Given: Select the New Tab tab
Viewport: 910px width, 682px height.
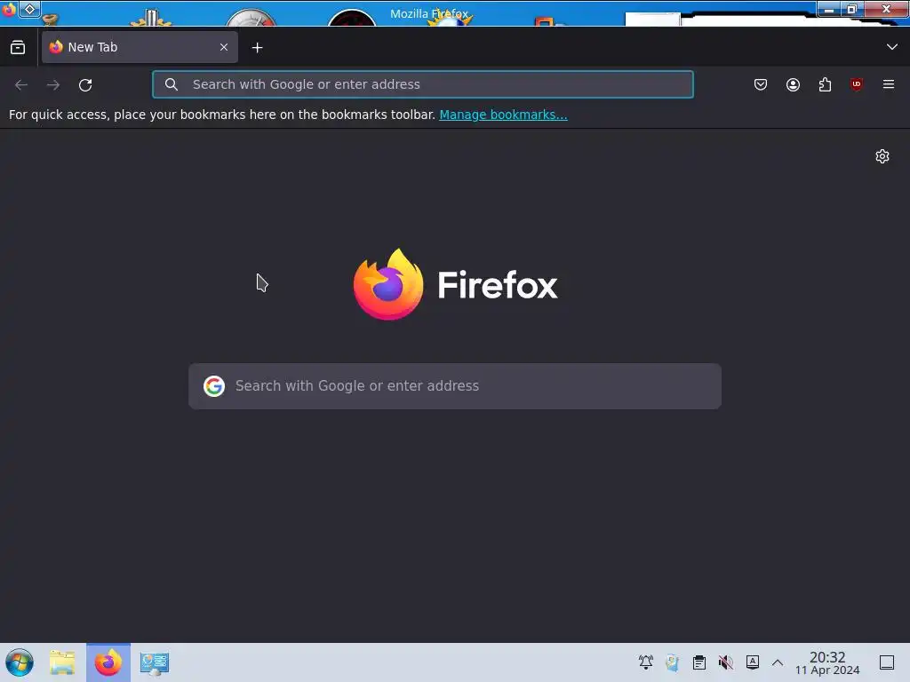Looking at the screenshot, I should pyautogui.click(x=140, y=47).
